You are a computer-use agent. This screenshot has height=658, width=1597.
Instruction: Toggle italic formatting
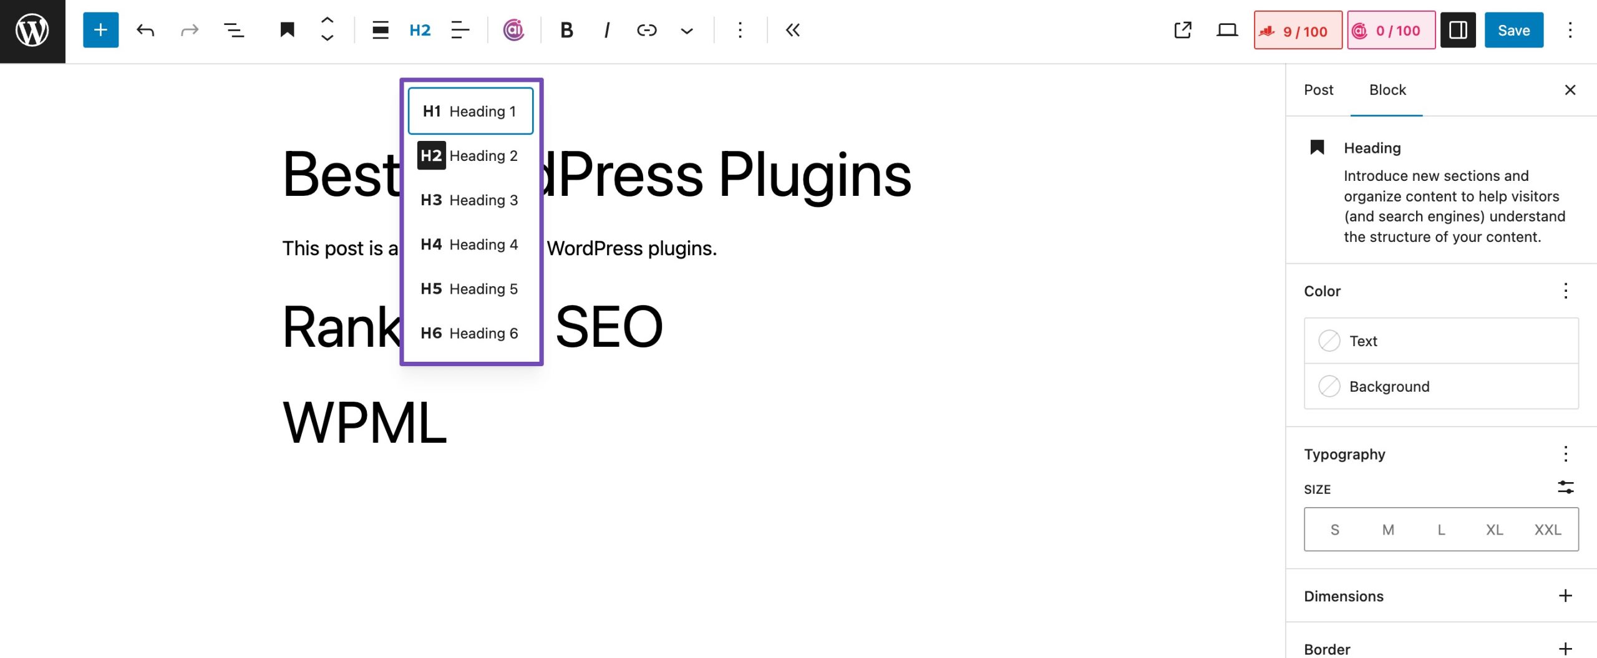click(606, 30)
